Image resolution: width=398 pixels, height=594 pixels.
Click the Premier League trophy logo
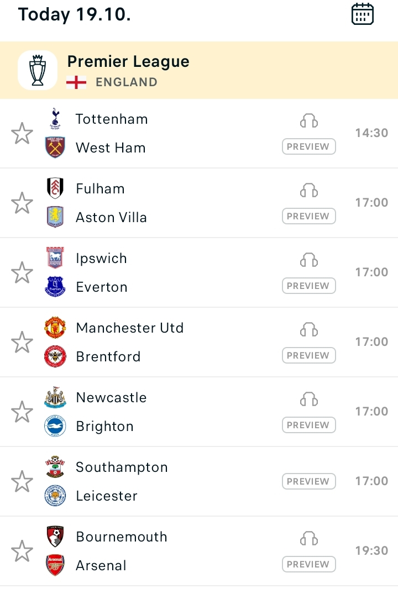(x=38, y=70)
